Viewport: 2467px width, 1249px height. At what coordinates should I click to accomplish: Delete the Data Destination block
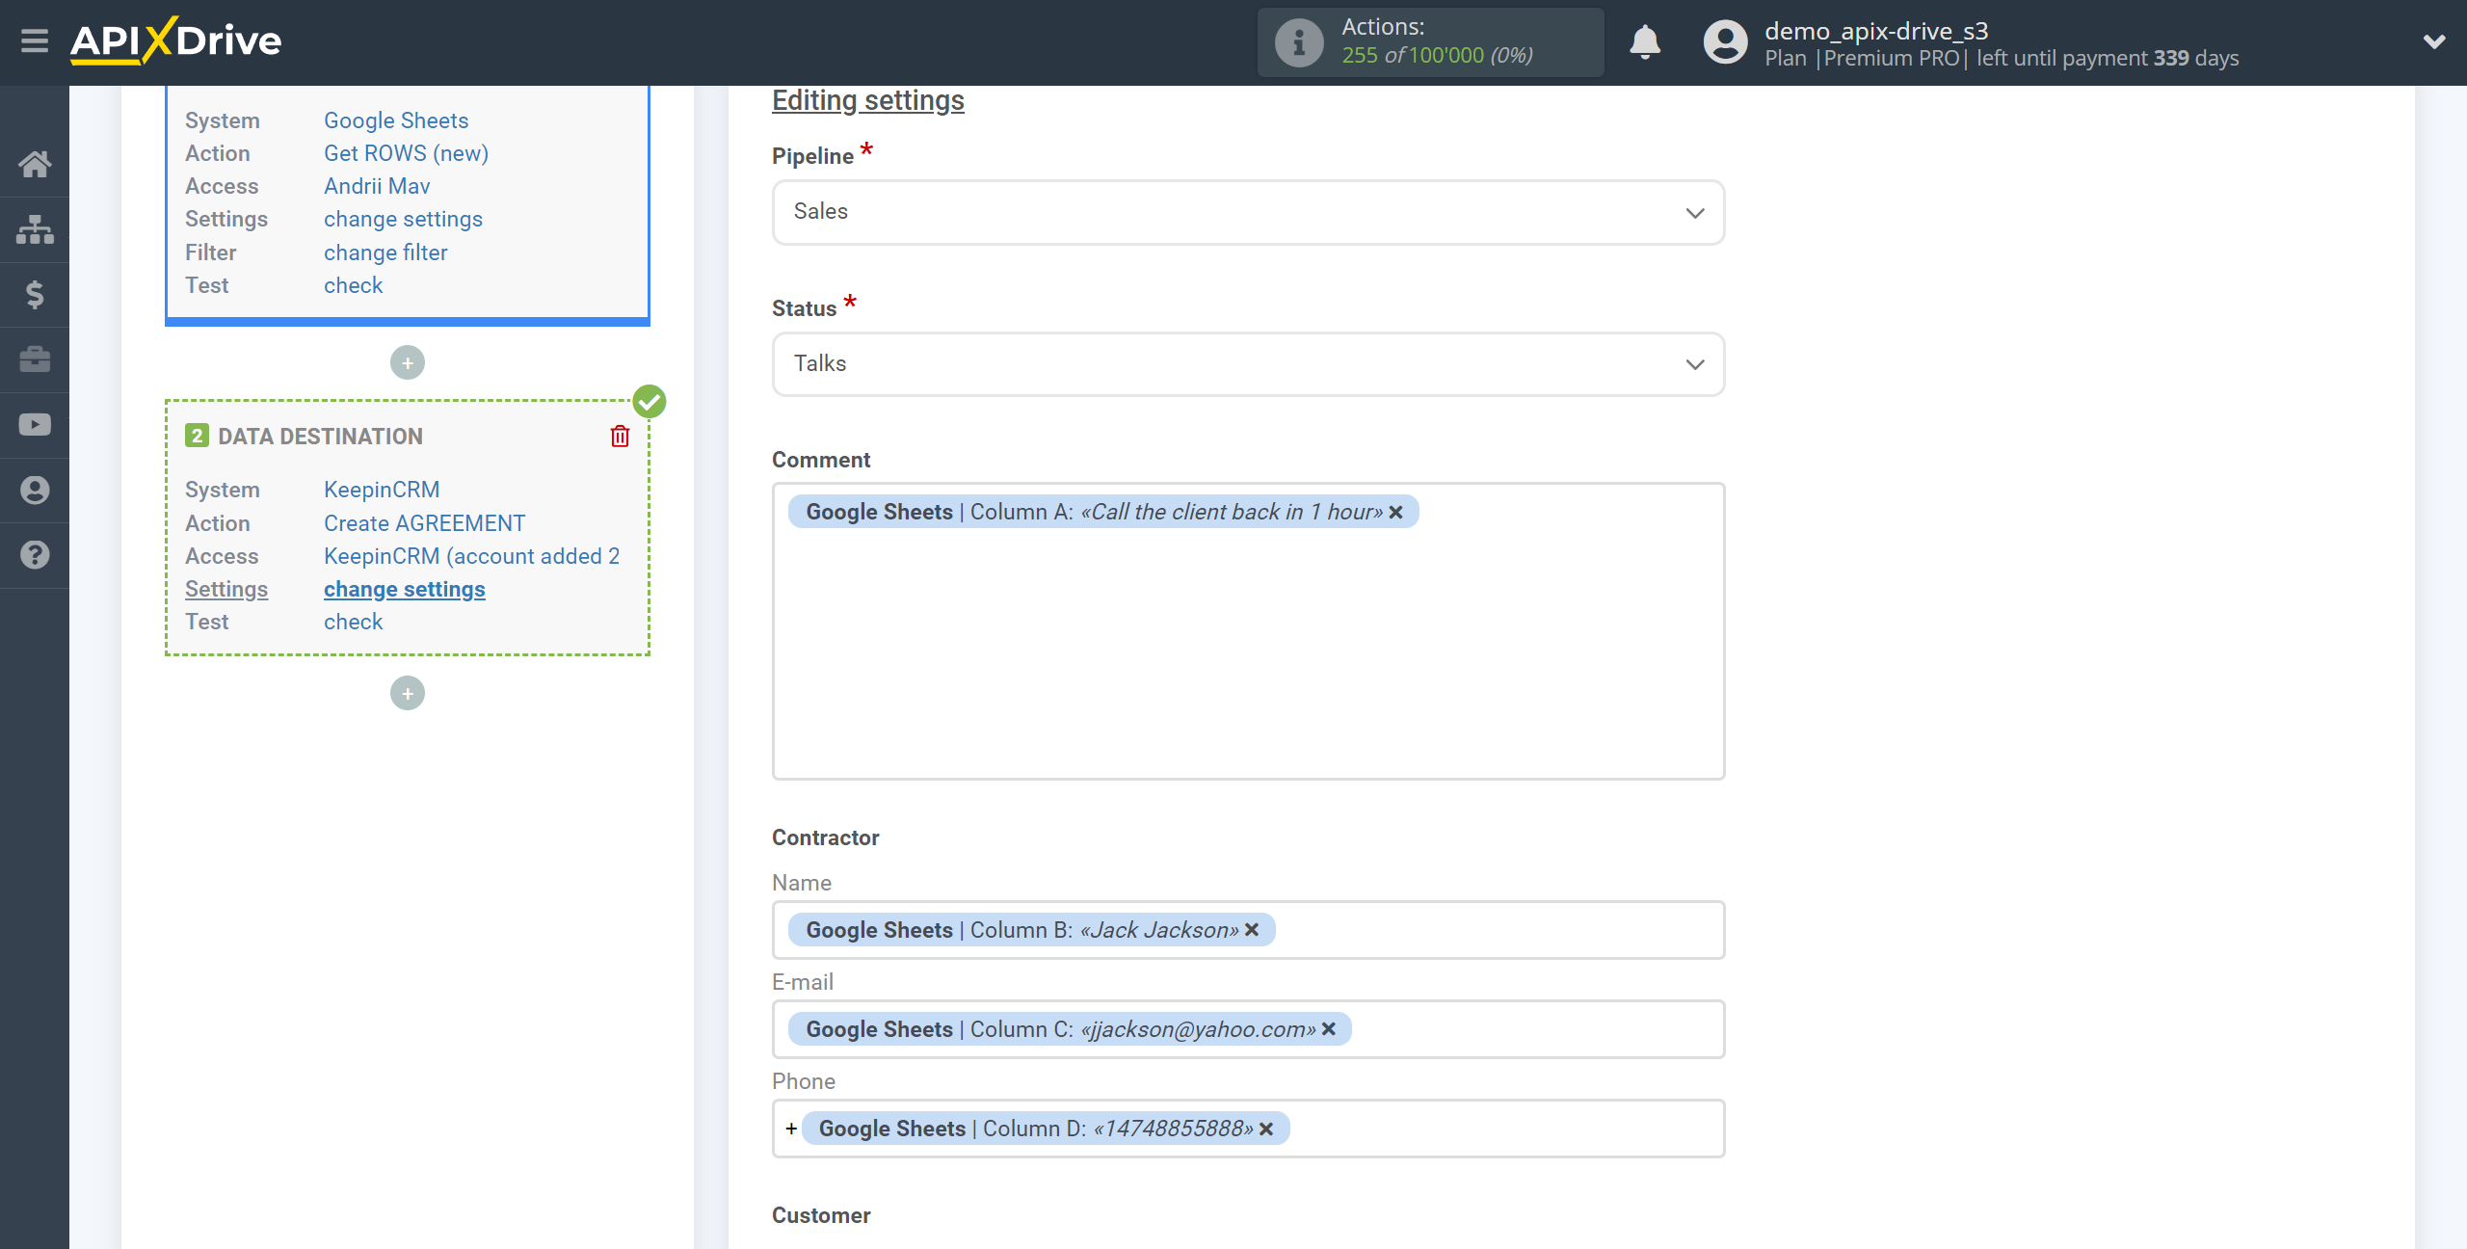click(620, 437)
